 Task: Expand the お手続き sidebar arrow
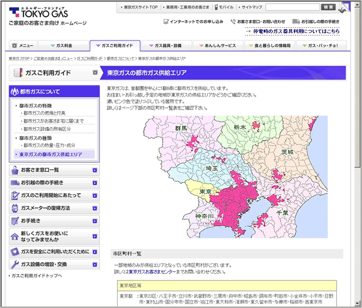coord(95,221)
